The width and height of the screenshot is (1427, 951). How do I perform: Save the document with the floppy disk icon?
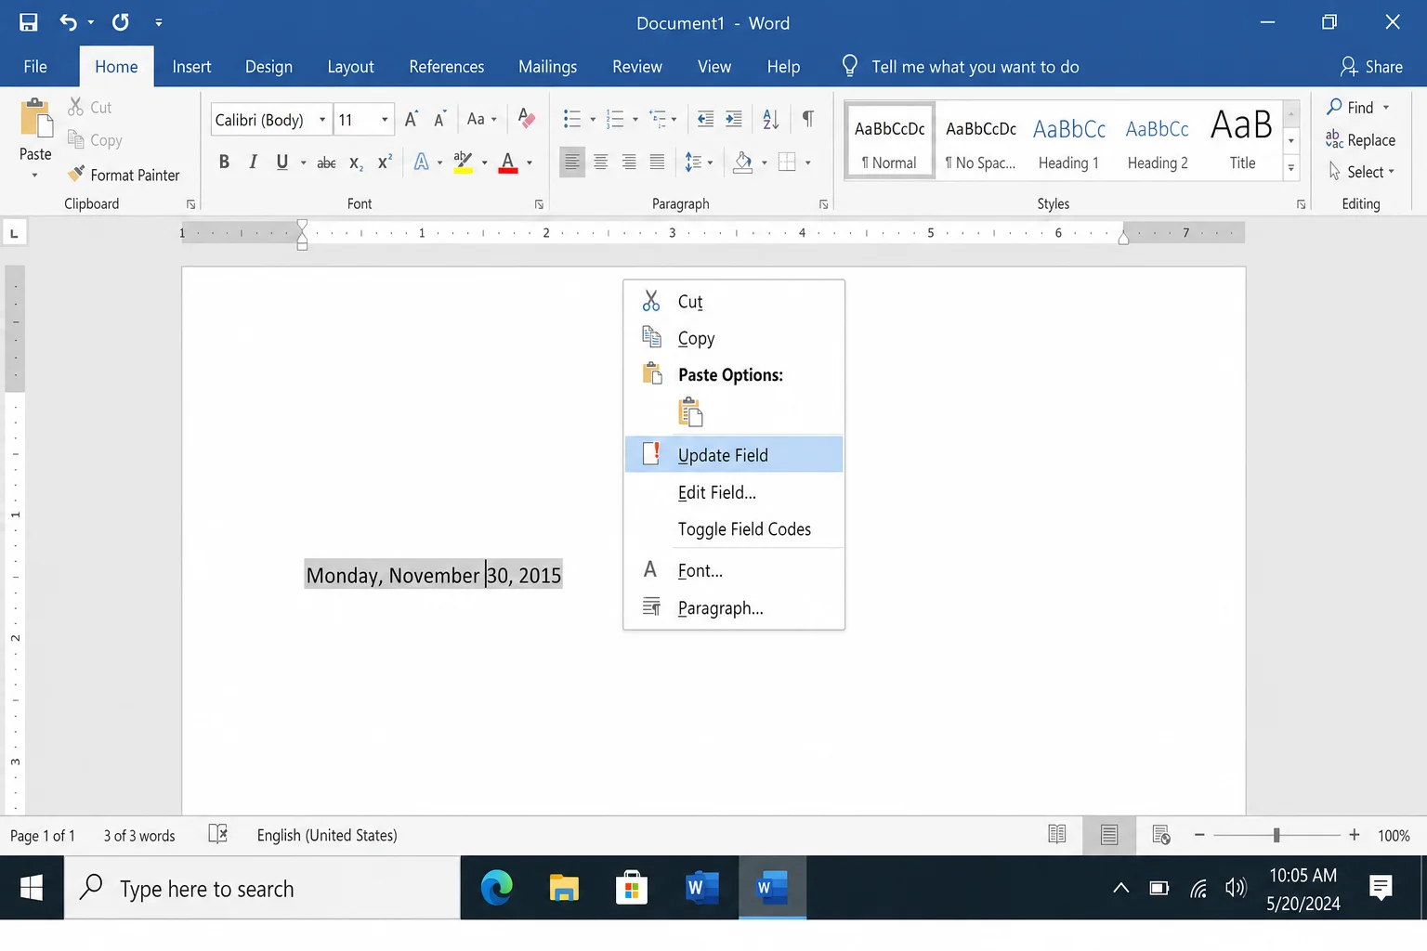(29, 22)
